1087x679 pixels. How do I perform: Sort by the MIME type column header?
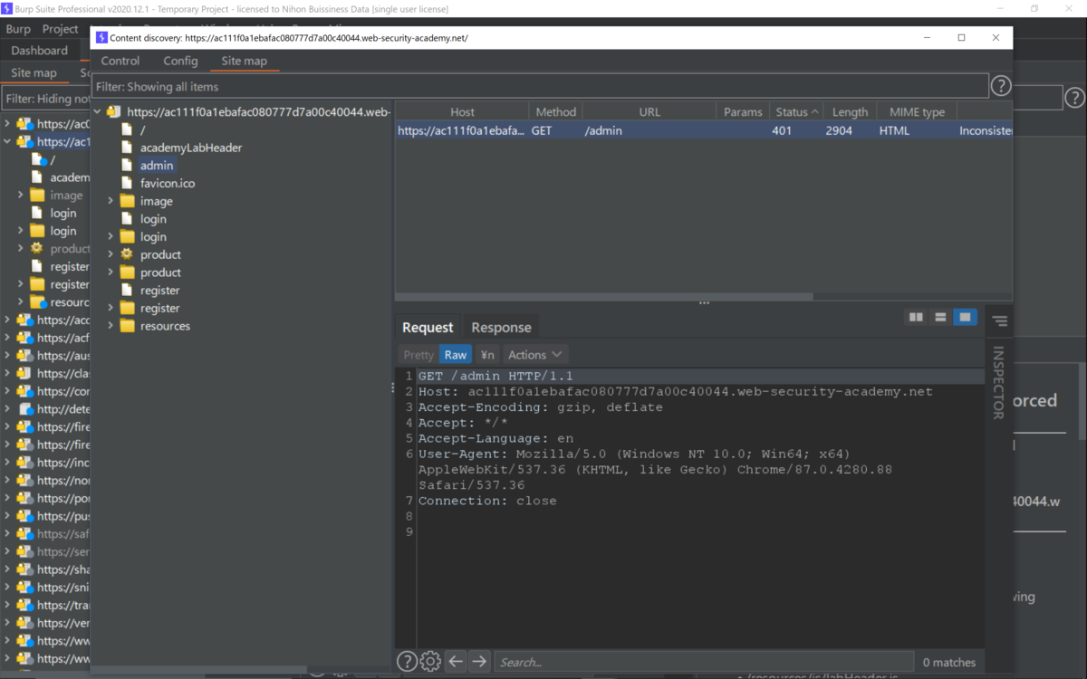click(917, 111)
